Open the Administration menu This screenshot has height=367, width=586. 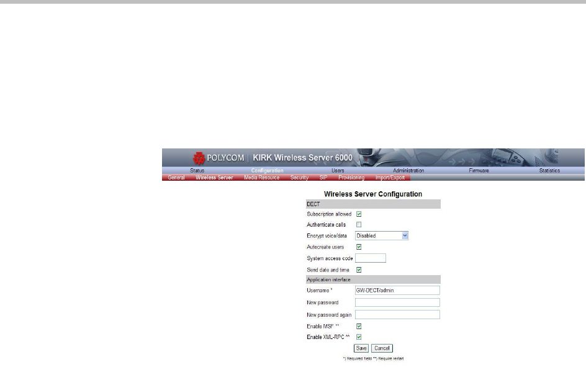click(x=408, y=170)
